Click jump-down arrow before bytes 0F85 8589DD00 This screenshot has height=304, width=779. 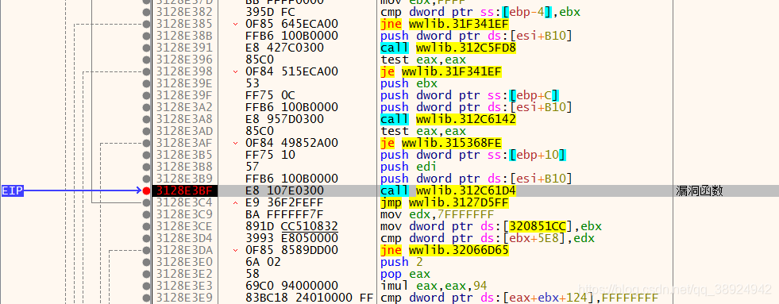[235, 250]
